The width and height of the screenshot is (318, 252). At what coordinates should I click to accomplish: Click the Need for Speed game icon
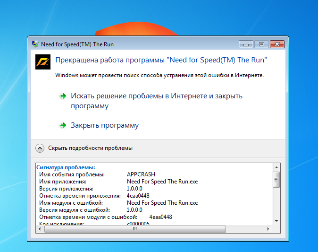(x=43, y=62)
